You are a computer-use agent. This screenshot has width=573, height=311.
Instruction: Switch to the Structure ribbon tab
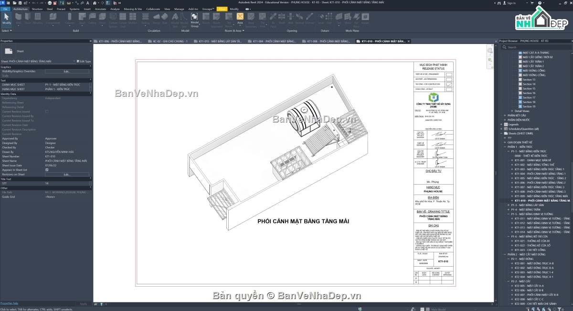click(37, 9)
